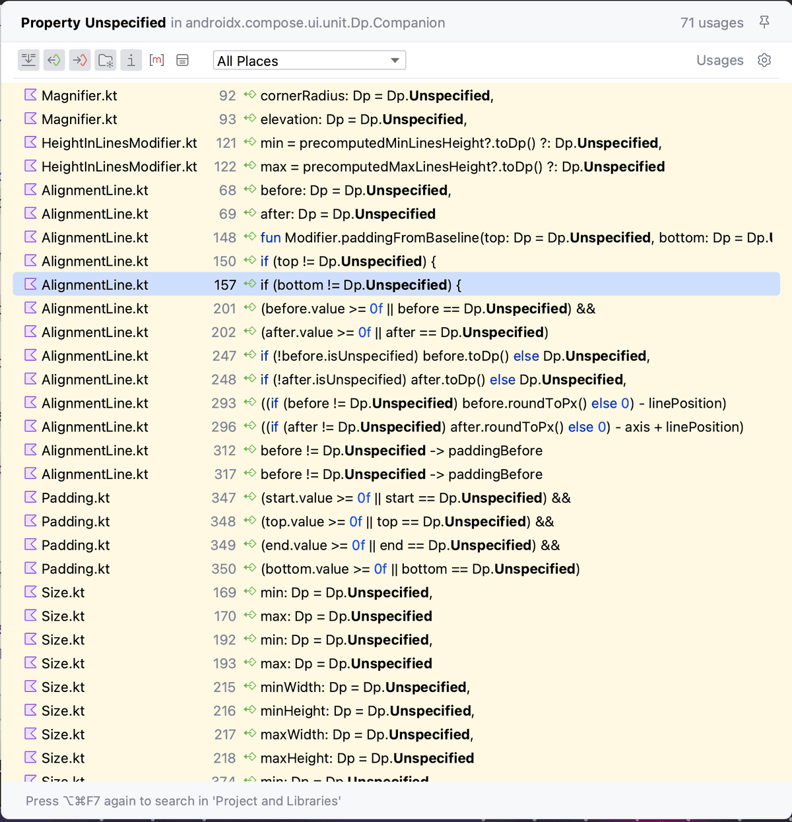This screenshot has height=822, width=792.
Task: Select Padding.kt line 348 top.value usage
Action: [396, 522]
